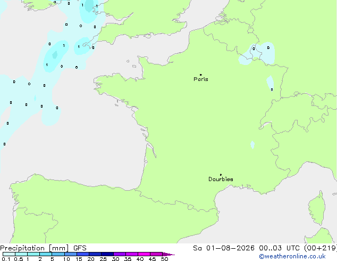This screenshot has height=261, width=337.
Task: Pick the legend swatch between 0.5 and 1
Action: click(21, 254)
